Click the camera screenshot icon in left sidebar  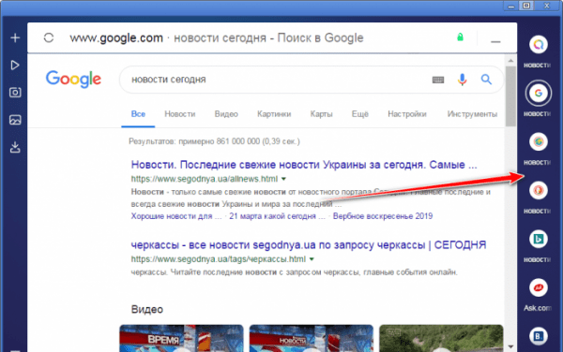15,93
